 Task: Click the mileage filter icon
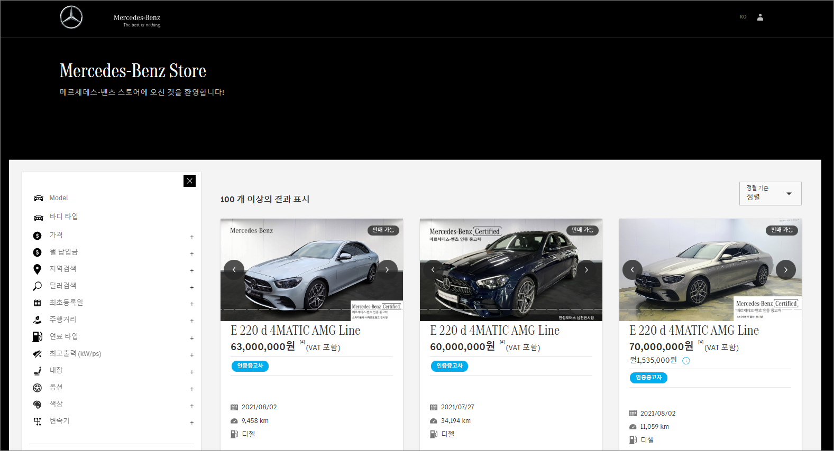click(37, 320)
